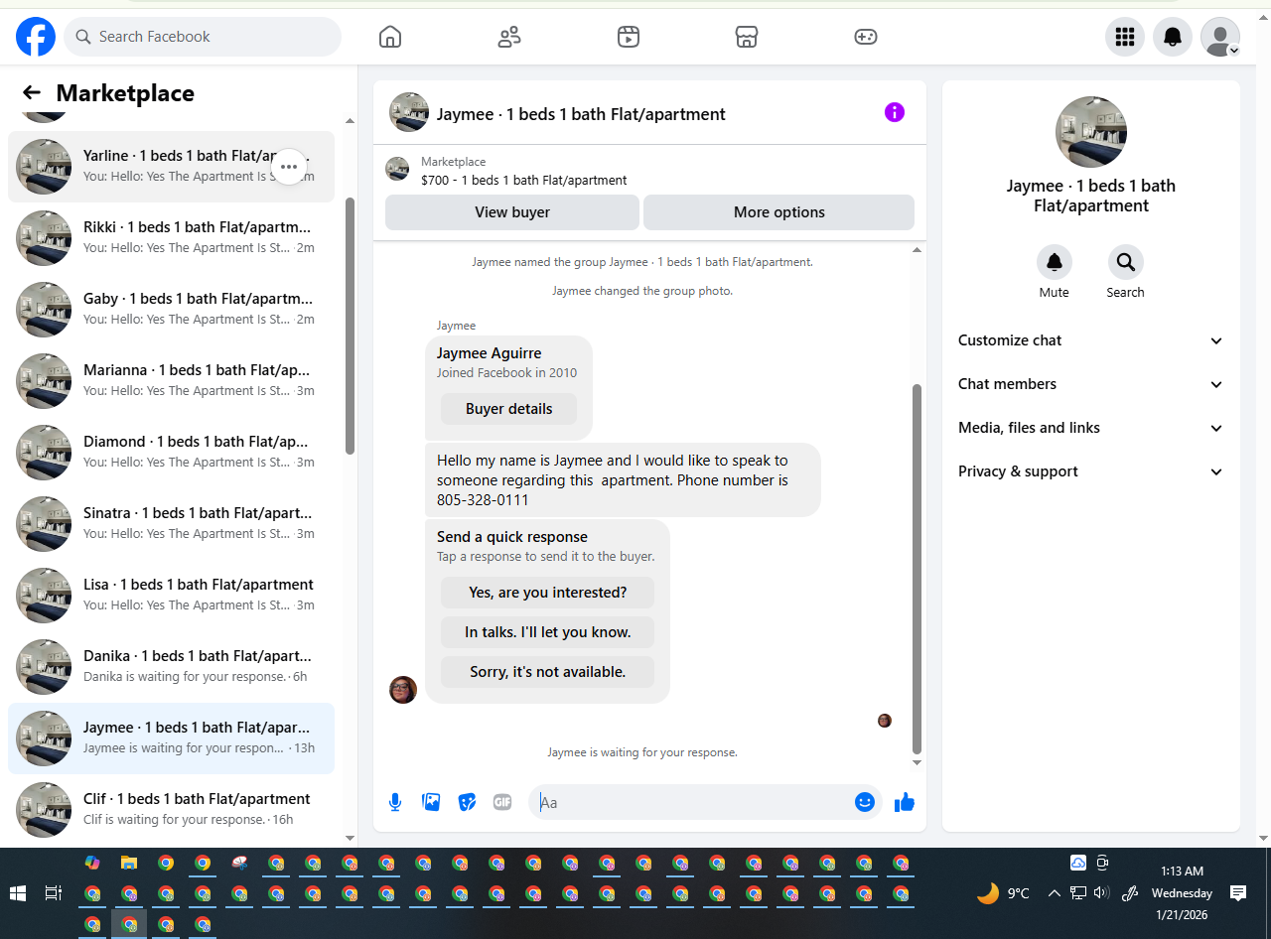Open the weather widget showing 9°C
The image size is (1271, 939).
click(x=1003, y=893)
